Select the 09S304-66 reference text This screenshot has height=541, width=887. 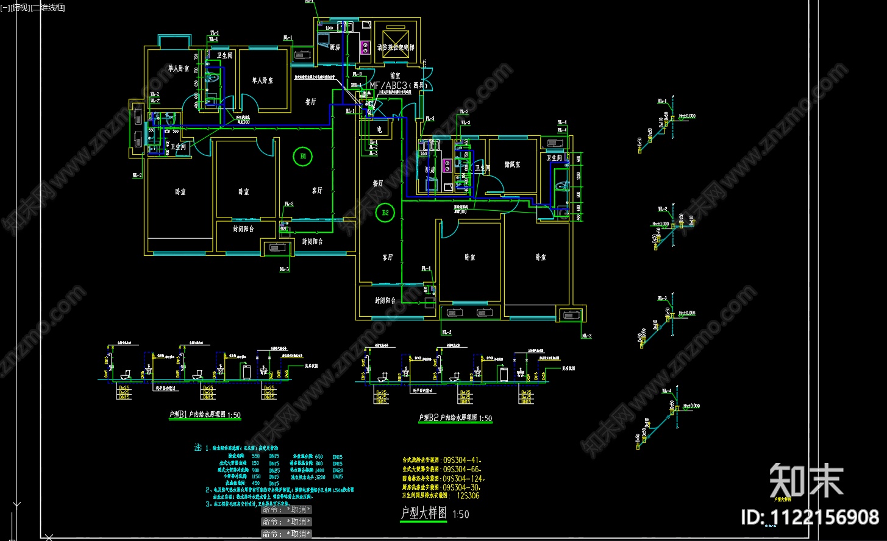click(461, 469)
